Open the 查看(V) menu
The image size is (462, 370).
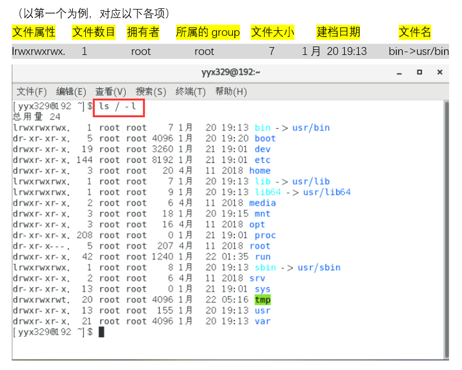click(x=111, y=91)
